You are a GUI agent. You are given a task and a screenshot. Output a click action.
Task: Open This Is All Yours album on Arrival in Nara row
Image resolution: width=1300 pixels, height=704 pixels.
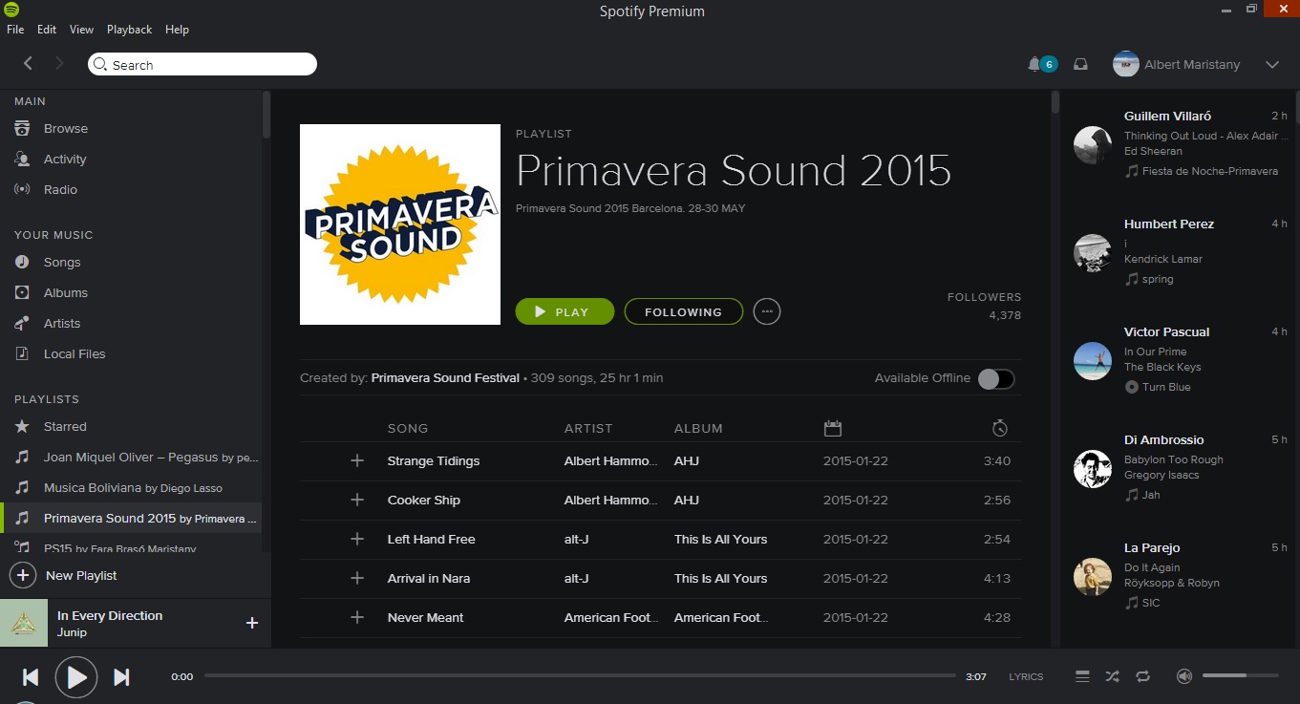pyautogui.click(x=721, y=579)
